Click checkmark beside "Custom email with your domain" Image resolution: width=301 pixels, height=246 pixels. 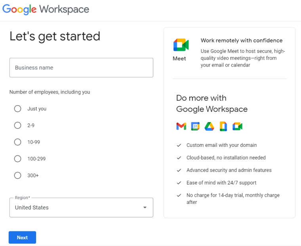(179, 145)
